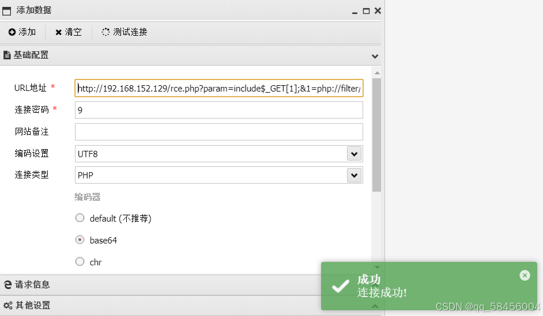The width and height of the screenshot is (543, 316).
Task: Collapse the 基础配置 section with its chevron
Action: (x=375, y=56)
